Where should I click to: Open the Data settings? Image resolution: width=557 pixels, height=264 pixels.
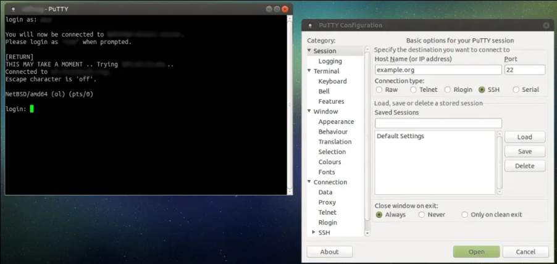(x=325, y=192)
